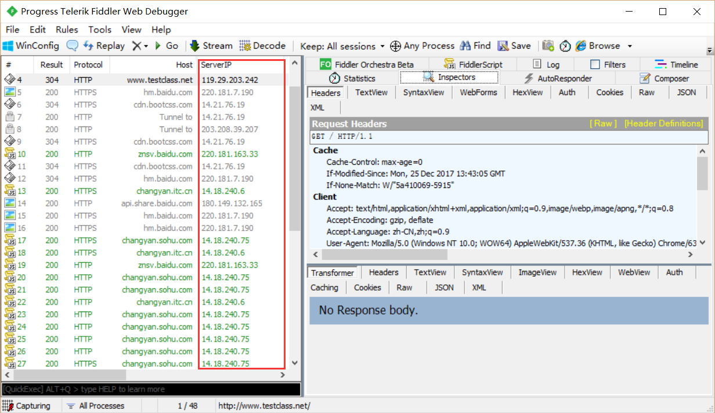Open the Log tab
This screenshot has width=715, height=413.
[x=546, y=64]
